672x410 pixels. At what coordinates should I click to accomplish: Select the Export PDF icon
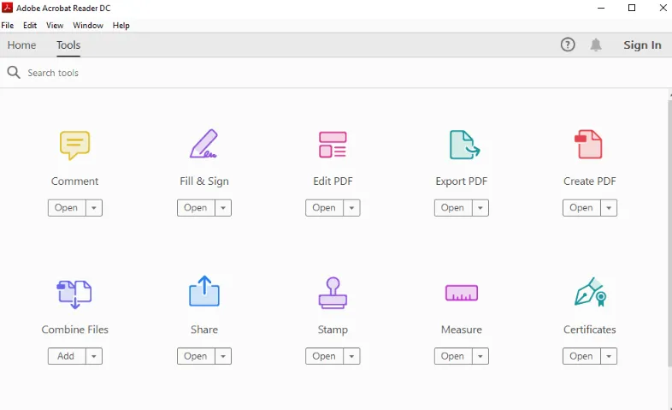click(x=464, y=145)
